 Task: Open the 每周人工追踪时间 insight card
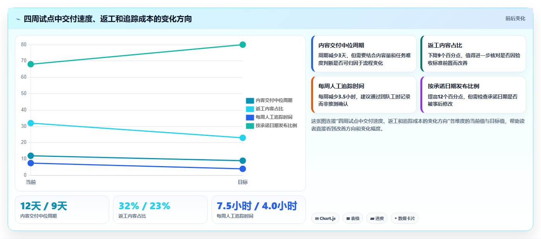click(x=364, y=95)
